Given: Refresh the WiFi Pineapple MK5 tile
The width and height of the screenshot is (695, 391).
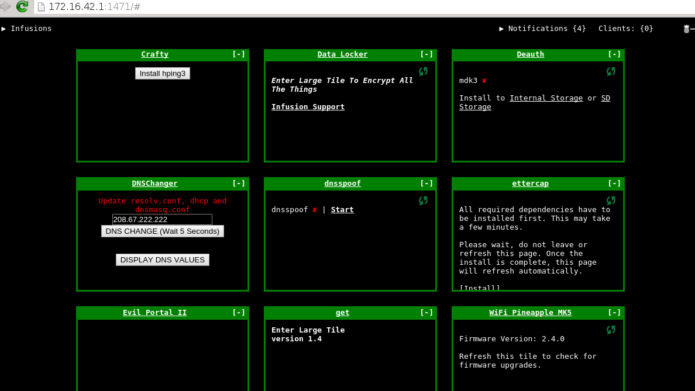Looking at the screenshot, I should click(x=611, y=330).
